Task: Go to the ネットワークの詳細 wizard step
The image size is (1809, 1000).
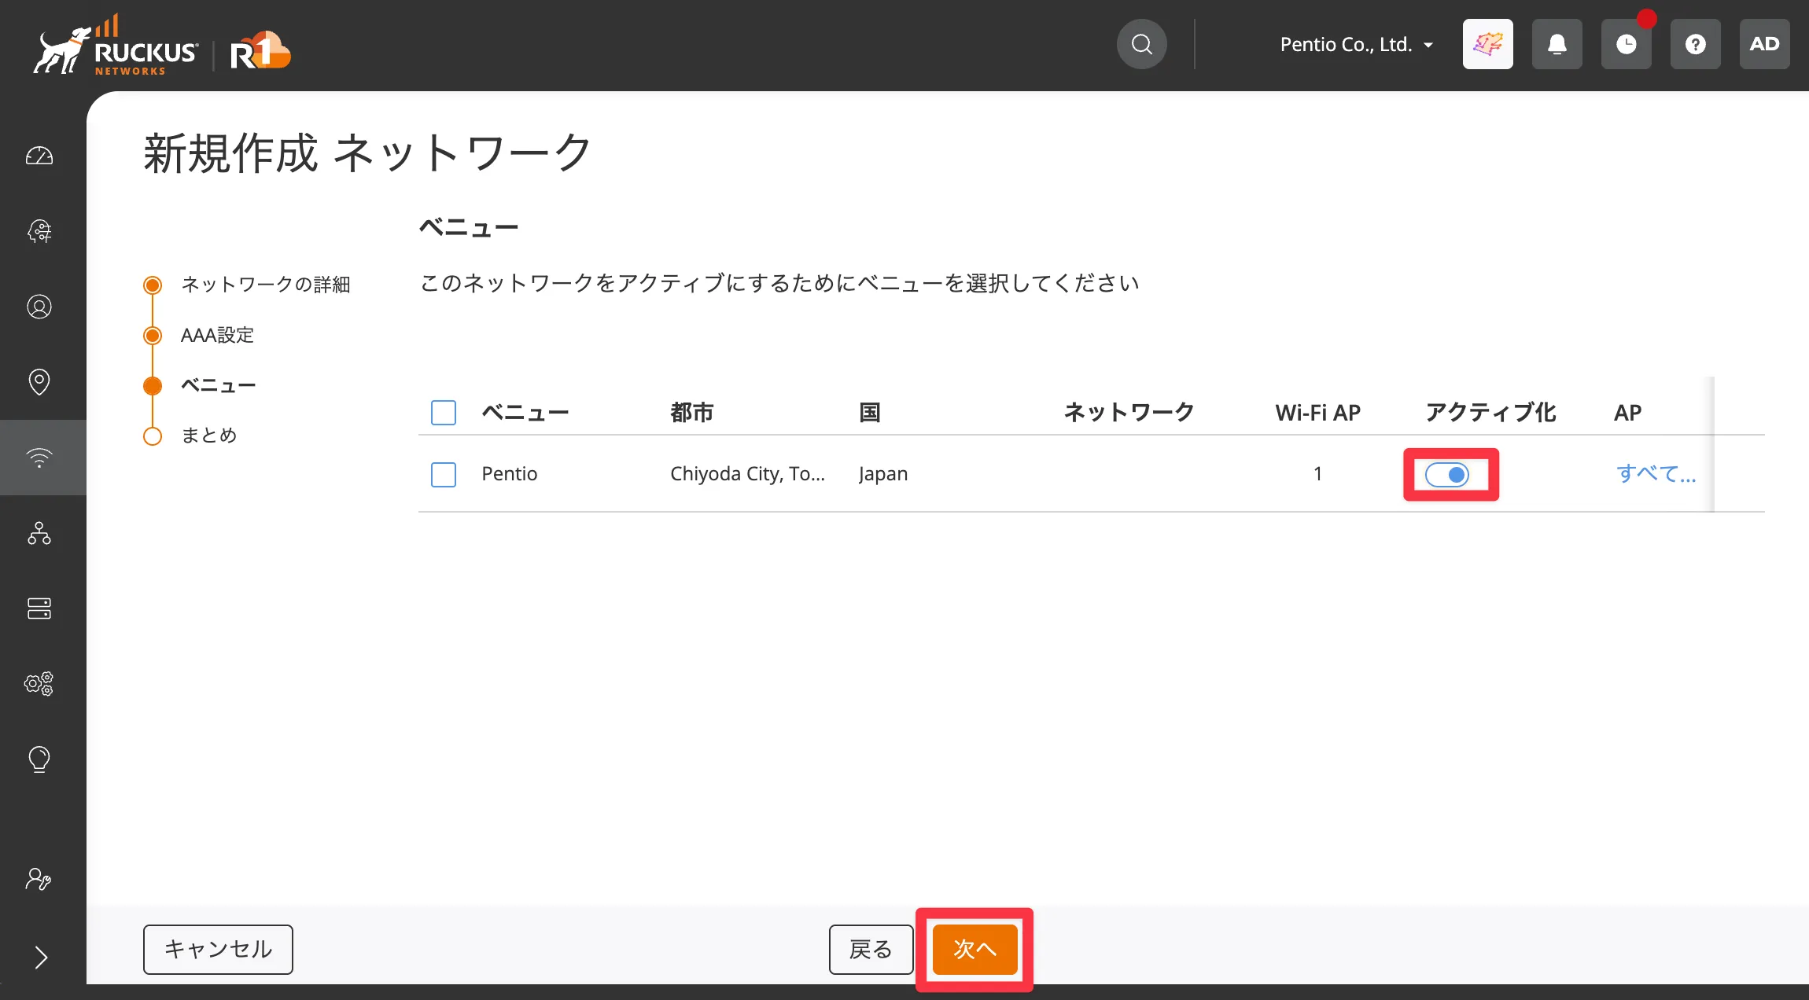Action: (x=265, y=285)
